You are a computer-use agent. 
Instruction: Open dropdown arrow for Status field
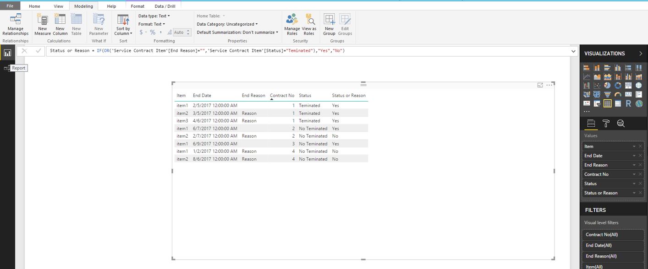(x=634, y=183)
